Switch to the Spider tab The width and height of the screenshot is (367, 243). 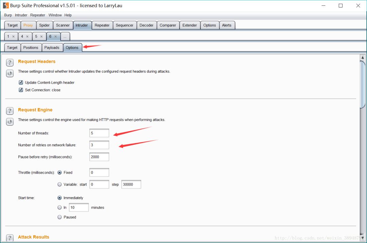pyautogui.click(x=45, y=25)
